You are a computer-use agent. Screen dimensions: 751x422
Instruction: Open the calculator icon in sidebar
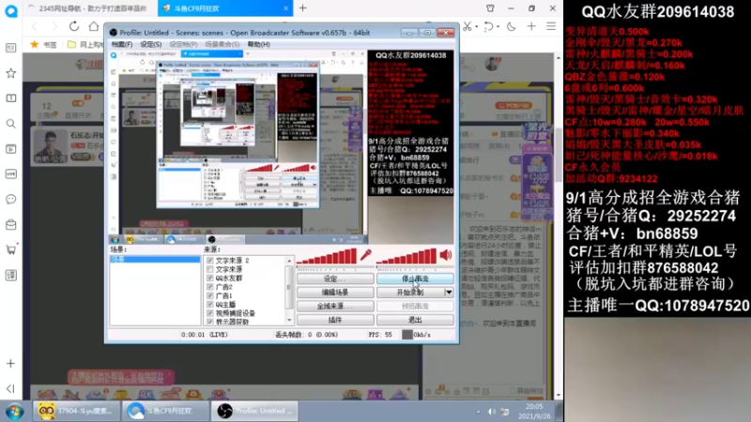click(x=10, y=275)
